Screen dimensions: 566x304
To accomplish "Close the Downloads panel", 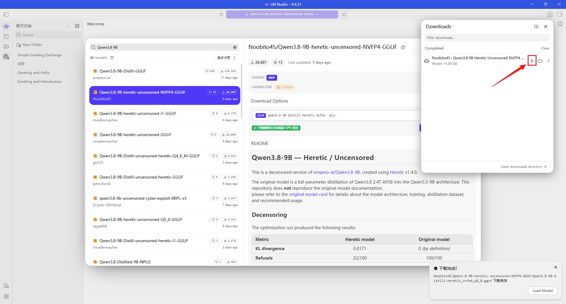I will (546, 27).
